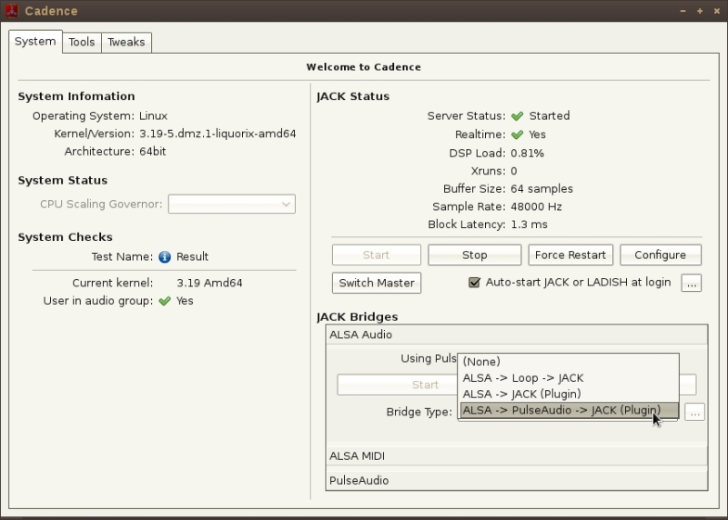Select ALSA -> Loop -> JACK option
728x520 pixels.
click(523, 378)
